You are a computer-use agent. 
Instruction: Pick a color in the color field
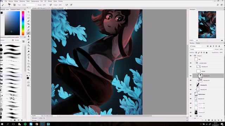point(12,23)
